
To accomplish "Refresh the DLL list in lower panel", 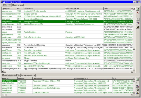I will click(x=138, y=79).
